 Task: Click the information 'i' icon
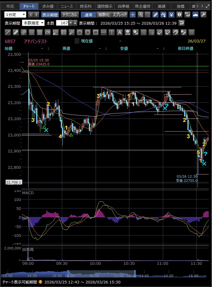[x=179, y=14]
